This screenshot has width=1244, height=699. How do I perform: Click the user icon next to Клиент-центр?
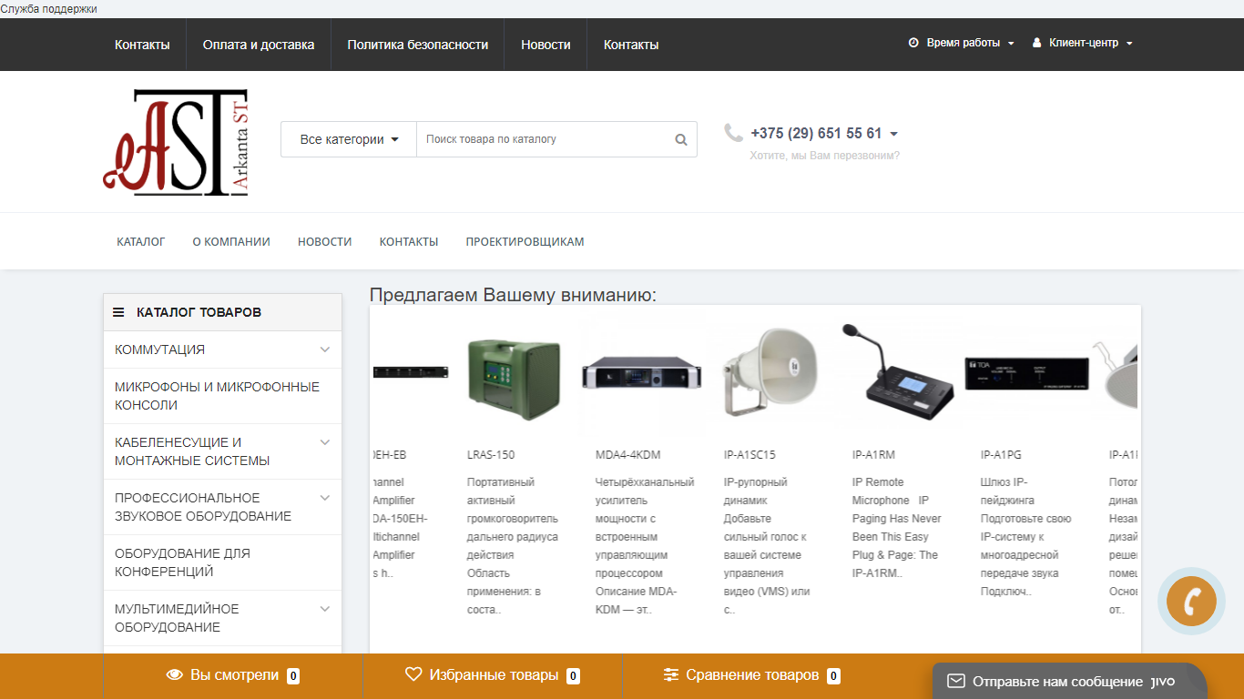point(1036,43)
